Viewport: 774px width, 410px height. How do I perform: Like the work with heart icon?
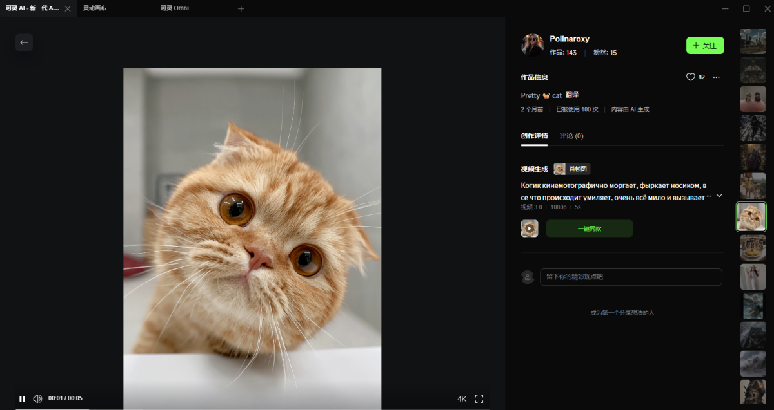pos(690,77)
